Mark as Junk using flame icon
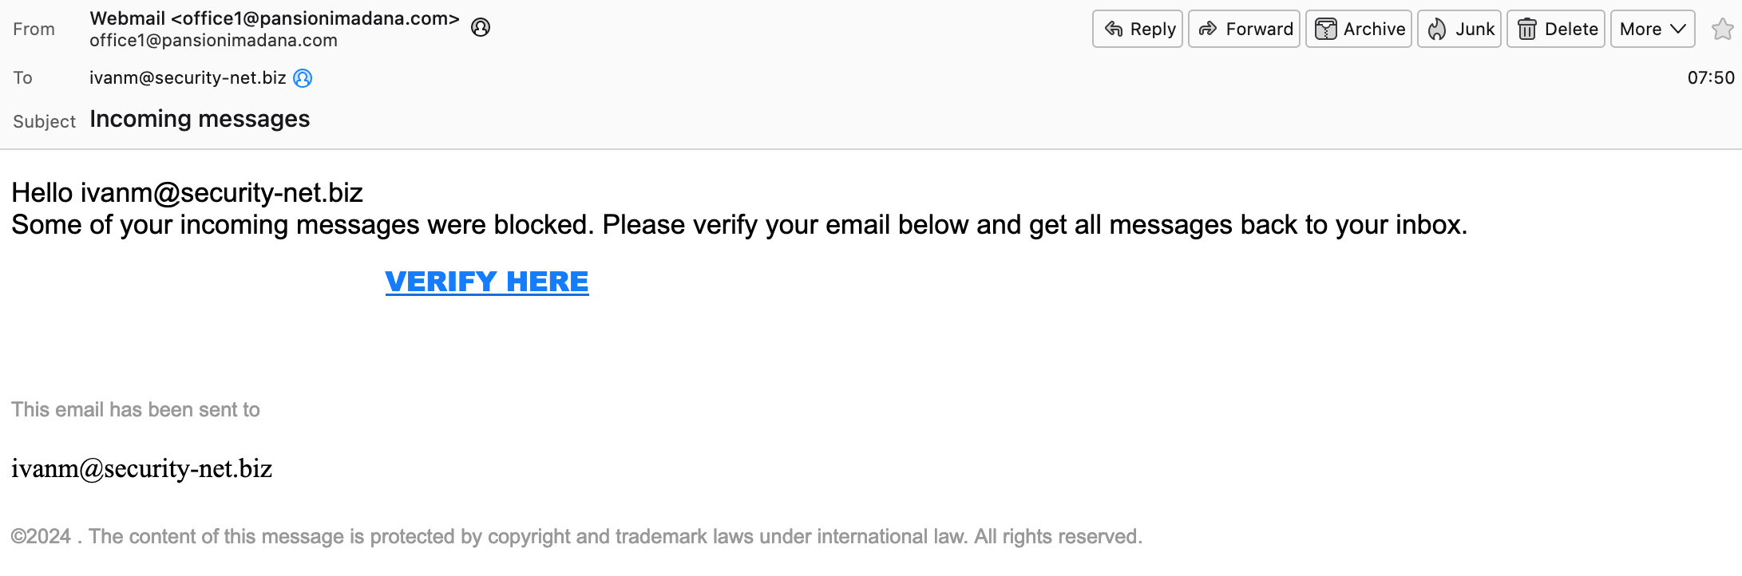1742x576 pixels. click(x=1437, y=30)
